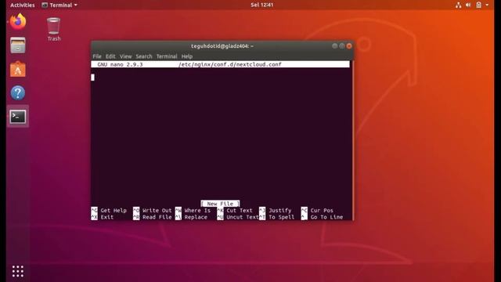The height and width of the screenshot is (282, 501).
Task: Click the Write Out shortcut label
Action: [x=157, y=211]
